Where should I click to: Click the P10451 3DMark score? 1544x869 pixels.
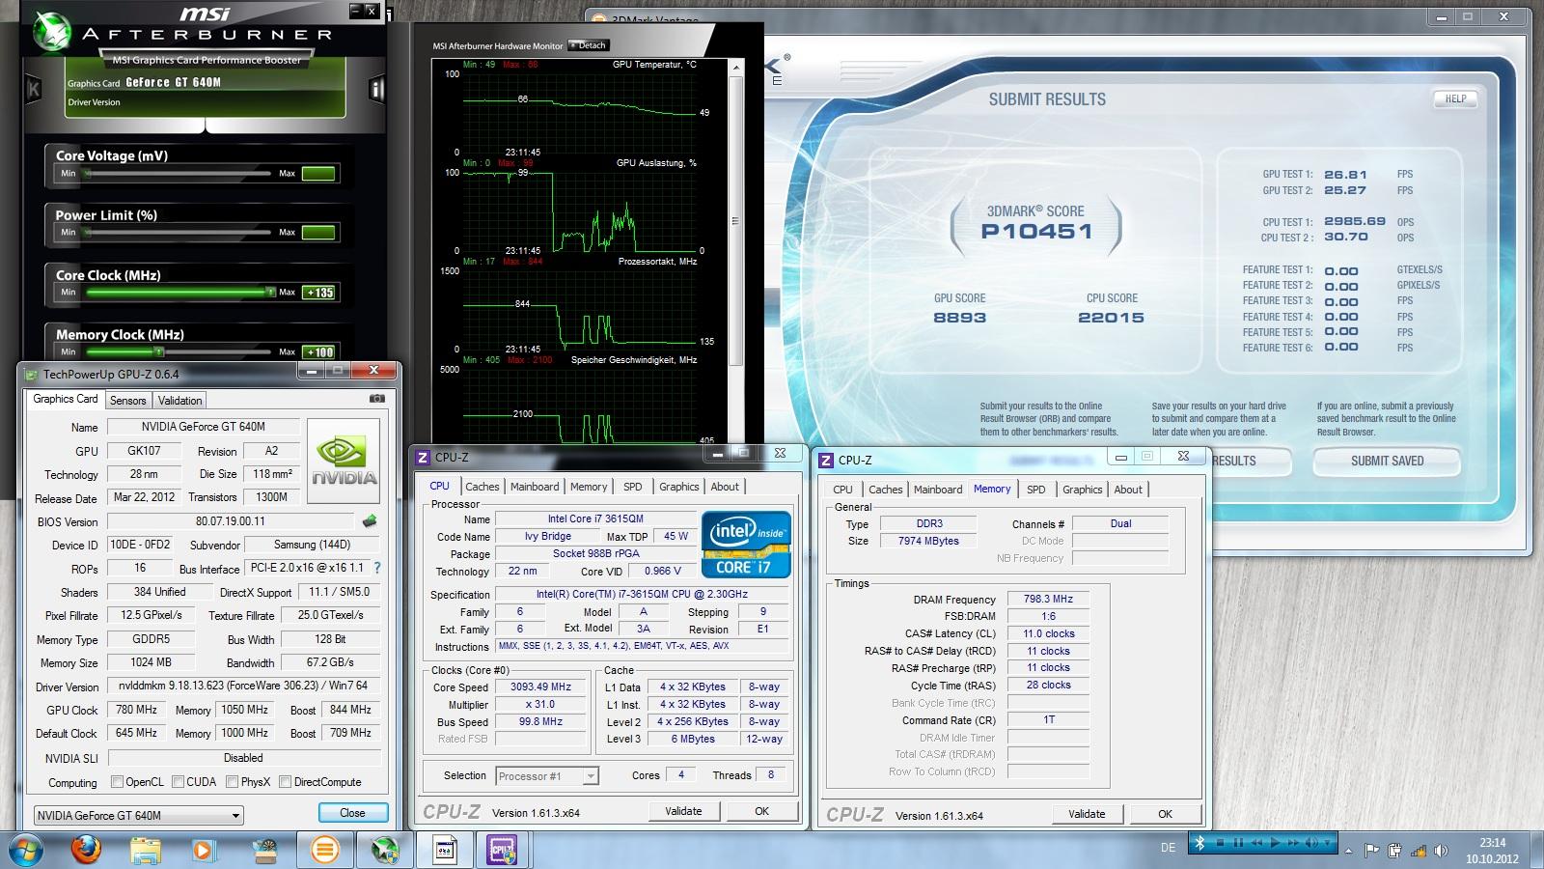point(1036,232)
